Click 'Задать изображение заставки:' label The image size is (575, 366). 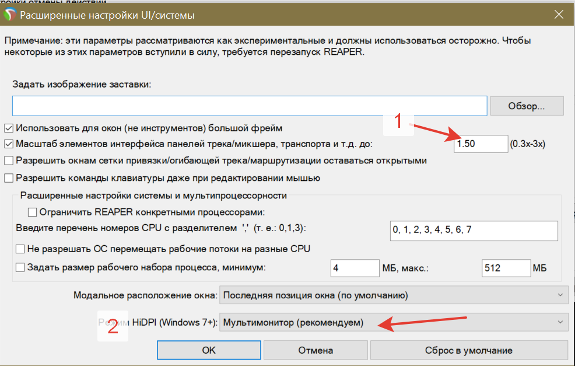coord(82,85)
